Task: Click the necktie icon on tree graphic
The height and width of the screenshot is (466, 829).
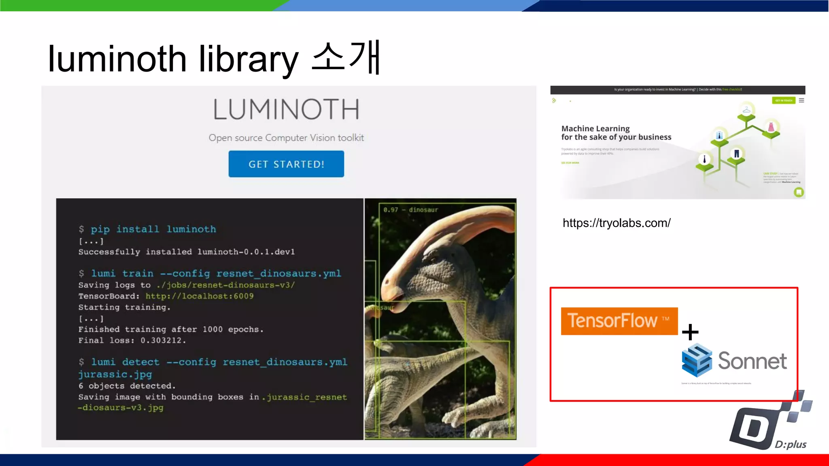Action: click(x=704, y=159)
